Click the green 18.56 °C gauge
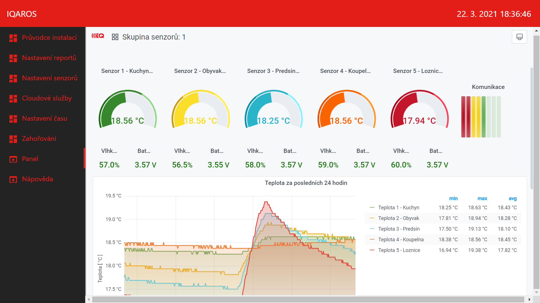Image resolution: width=540 pixels, height=303 pixels. pyautogui.click(x=127, y=109)
